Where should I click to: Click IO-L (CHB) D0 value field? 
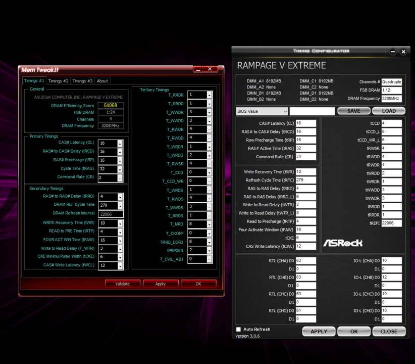click(x=391, y=278)
